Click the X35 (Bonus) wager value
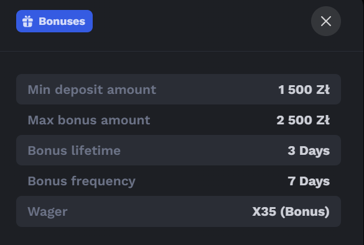This screenshot has height=245, width=364. 291,211
